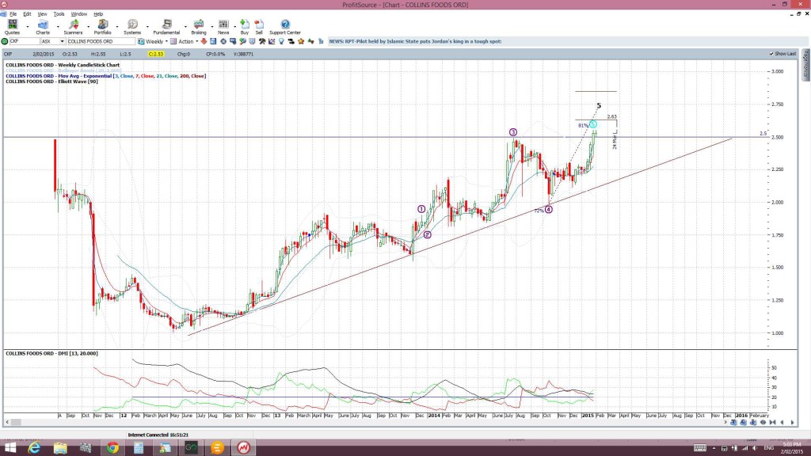Open the File menu
This screenshot has width=811, height=456.
tap(13, 14)
